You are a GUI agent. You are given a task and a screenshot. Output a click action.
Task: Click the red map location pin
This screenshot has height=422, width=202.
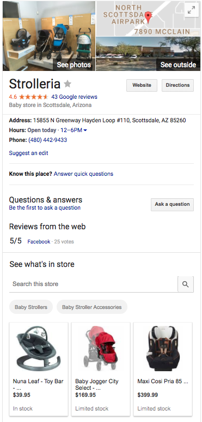click(x=148, y=17)
